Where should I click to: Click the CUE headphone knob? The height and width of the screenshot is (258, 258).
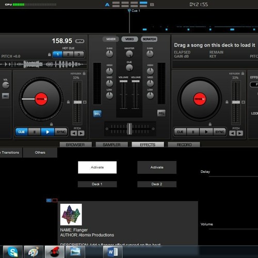tap(130, 68)
